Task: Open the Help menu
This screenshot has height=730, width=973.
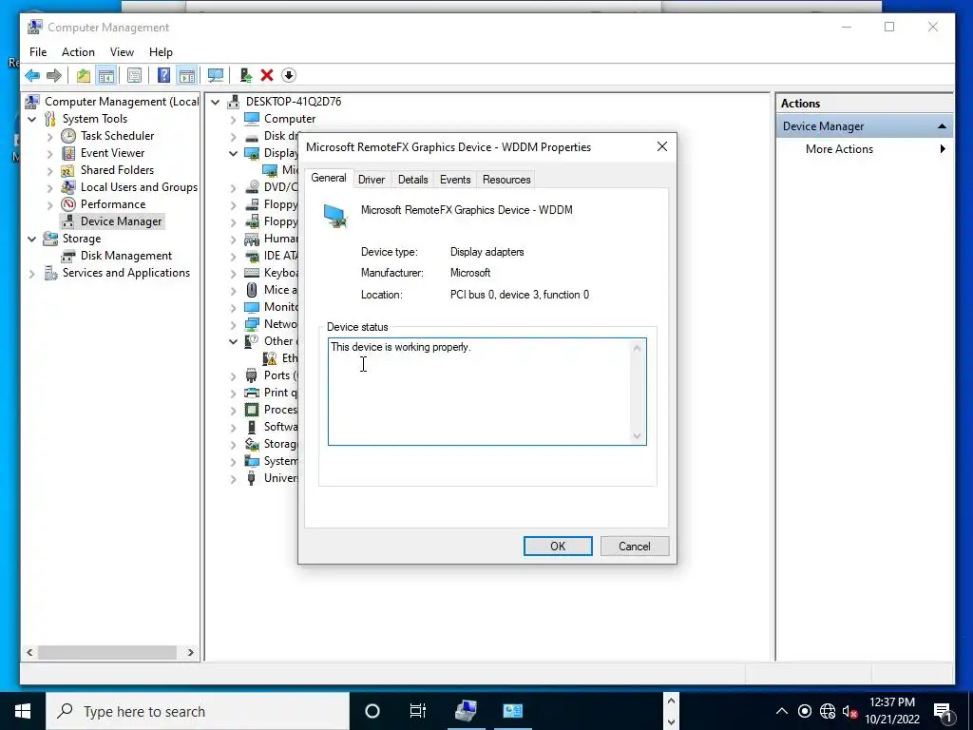Action: tap(161, 52)
